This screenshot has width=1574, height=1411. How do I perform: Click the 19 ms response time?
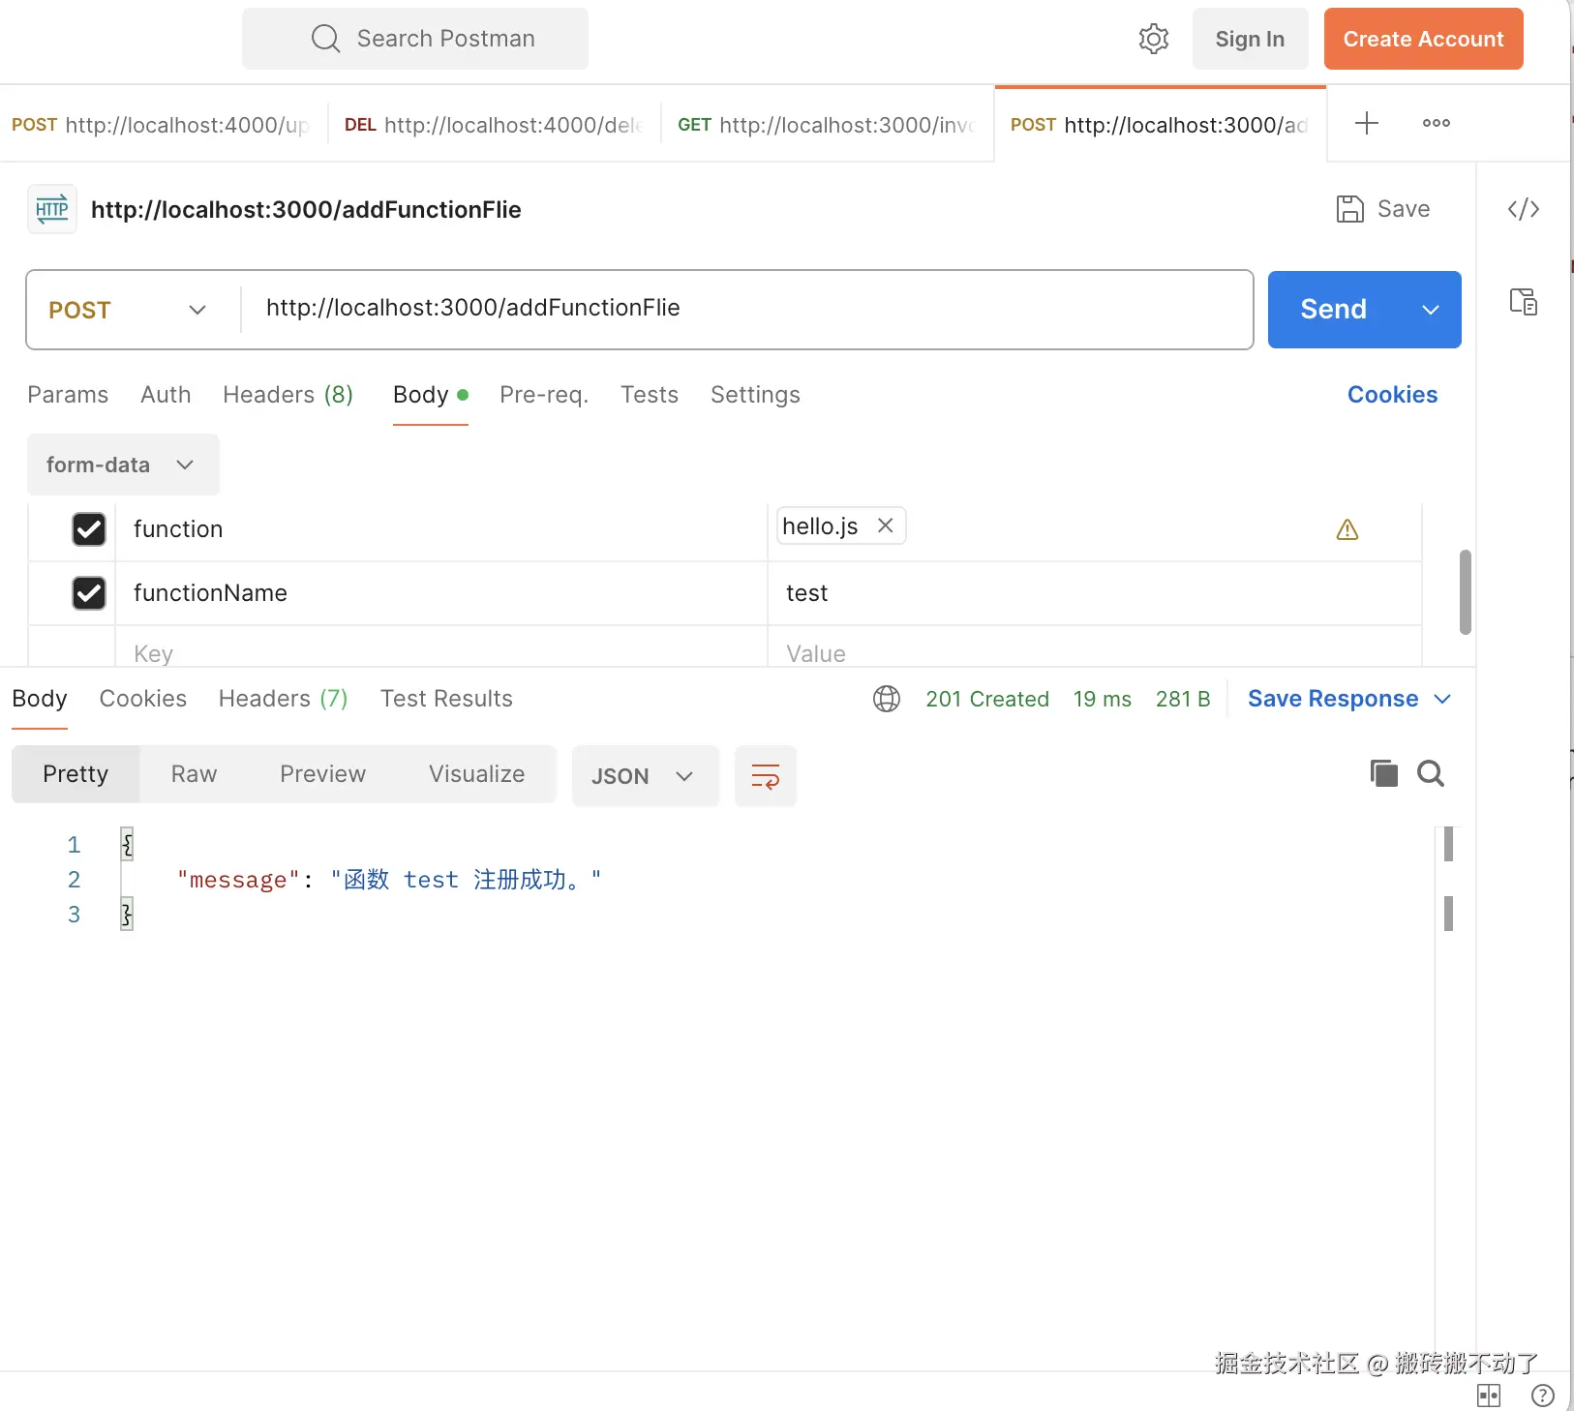point(1103,699)
